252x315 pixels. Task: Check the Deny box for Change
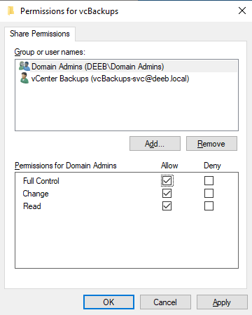209,194
